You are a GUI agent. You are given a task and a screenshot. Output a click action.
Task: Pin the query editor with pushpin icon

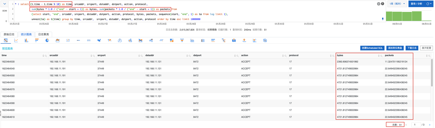(383, 19)
